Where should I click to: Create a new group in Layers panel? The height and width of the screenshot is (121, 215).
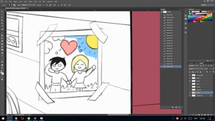205,115
